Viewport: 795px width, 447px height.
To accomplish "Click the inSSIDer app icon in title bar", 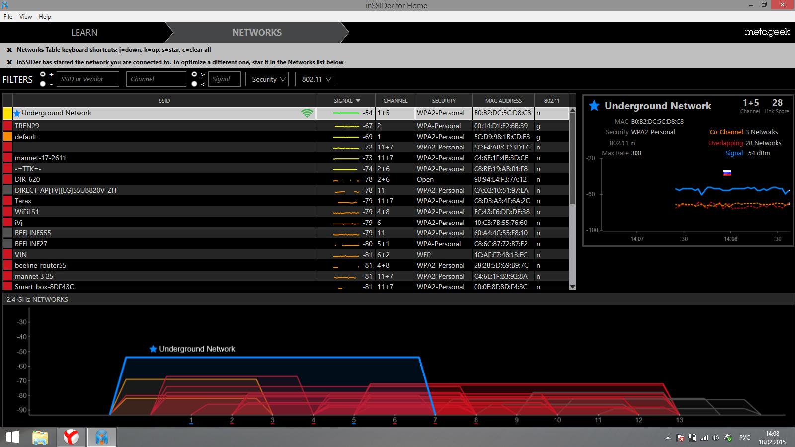I will pyautogui.click(x=5, y=5).
